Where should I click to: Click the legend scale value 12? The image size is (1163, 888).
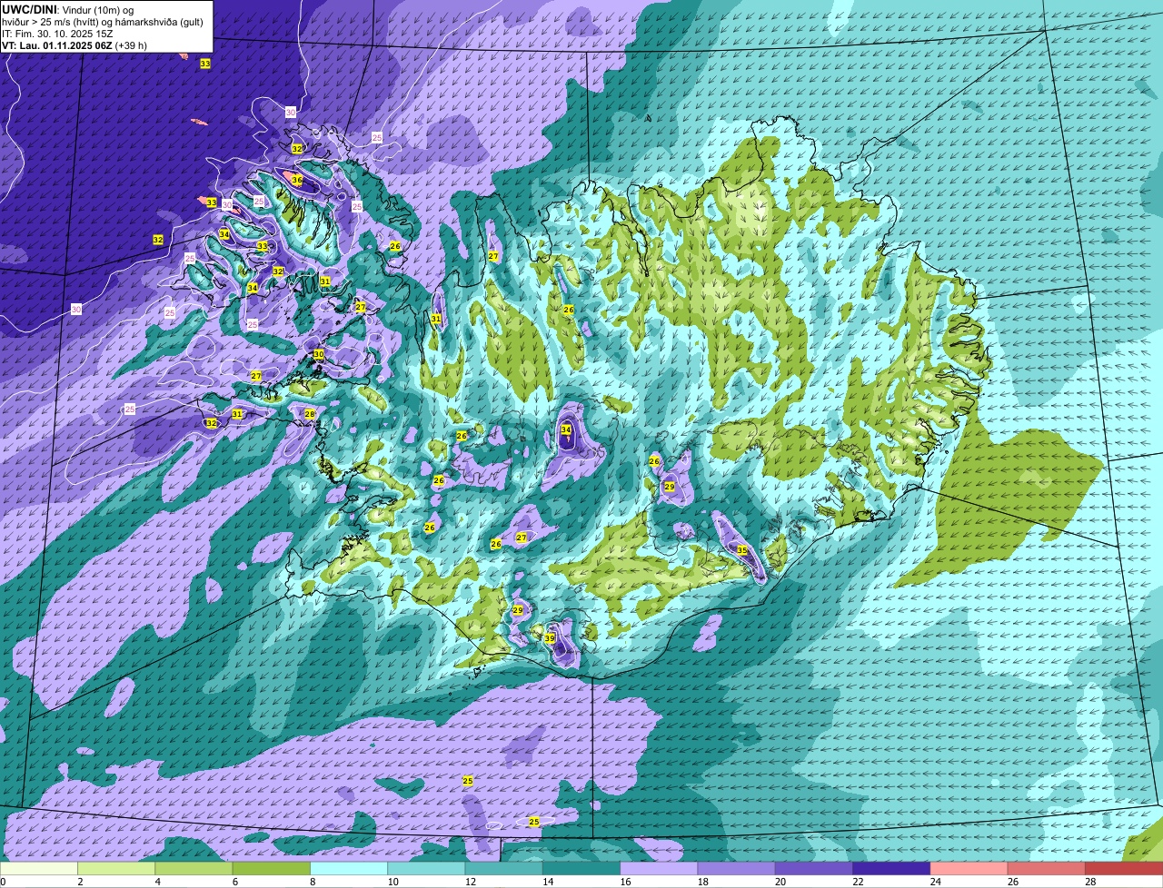(x=470, y=882)
